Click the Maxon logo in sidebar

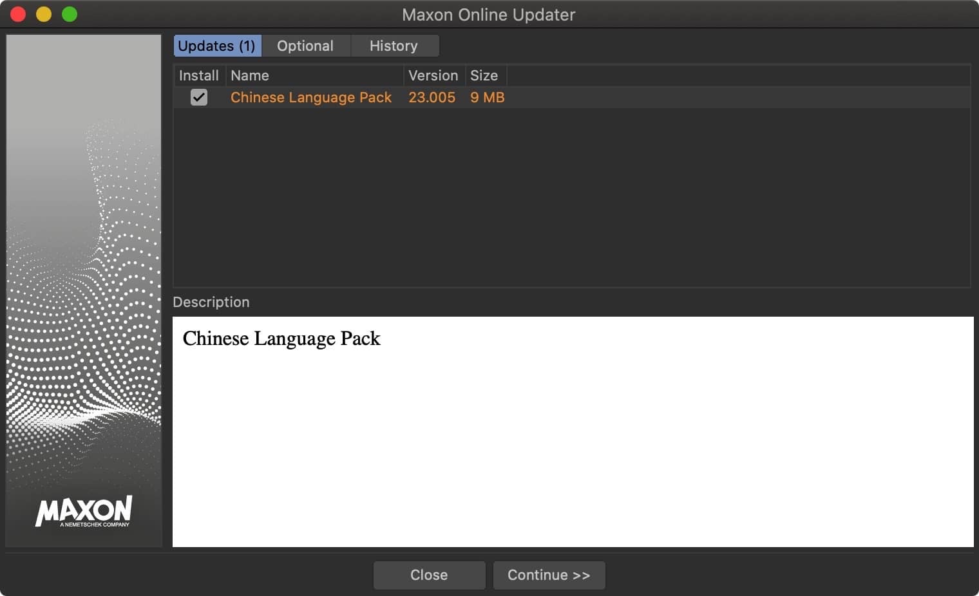tap(84, 512)
